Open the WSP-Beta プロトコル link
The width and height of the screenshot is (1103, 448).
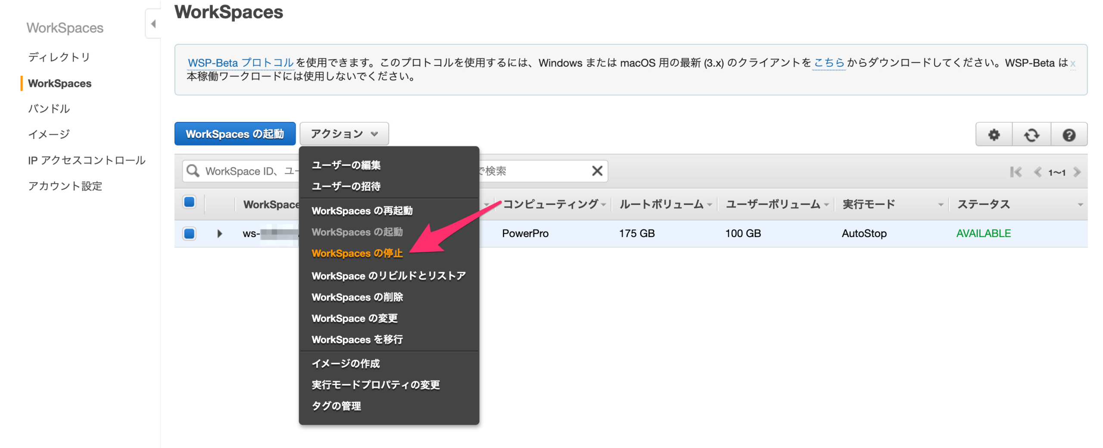pyautogui.click(x=240, y=63)
